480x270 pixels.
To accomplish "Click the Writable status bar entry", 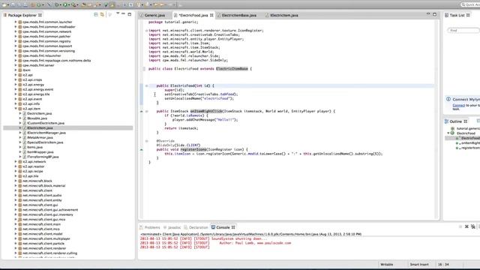I will 387,265.
